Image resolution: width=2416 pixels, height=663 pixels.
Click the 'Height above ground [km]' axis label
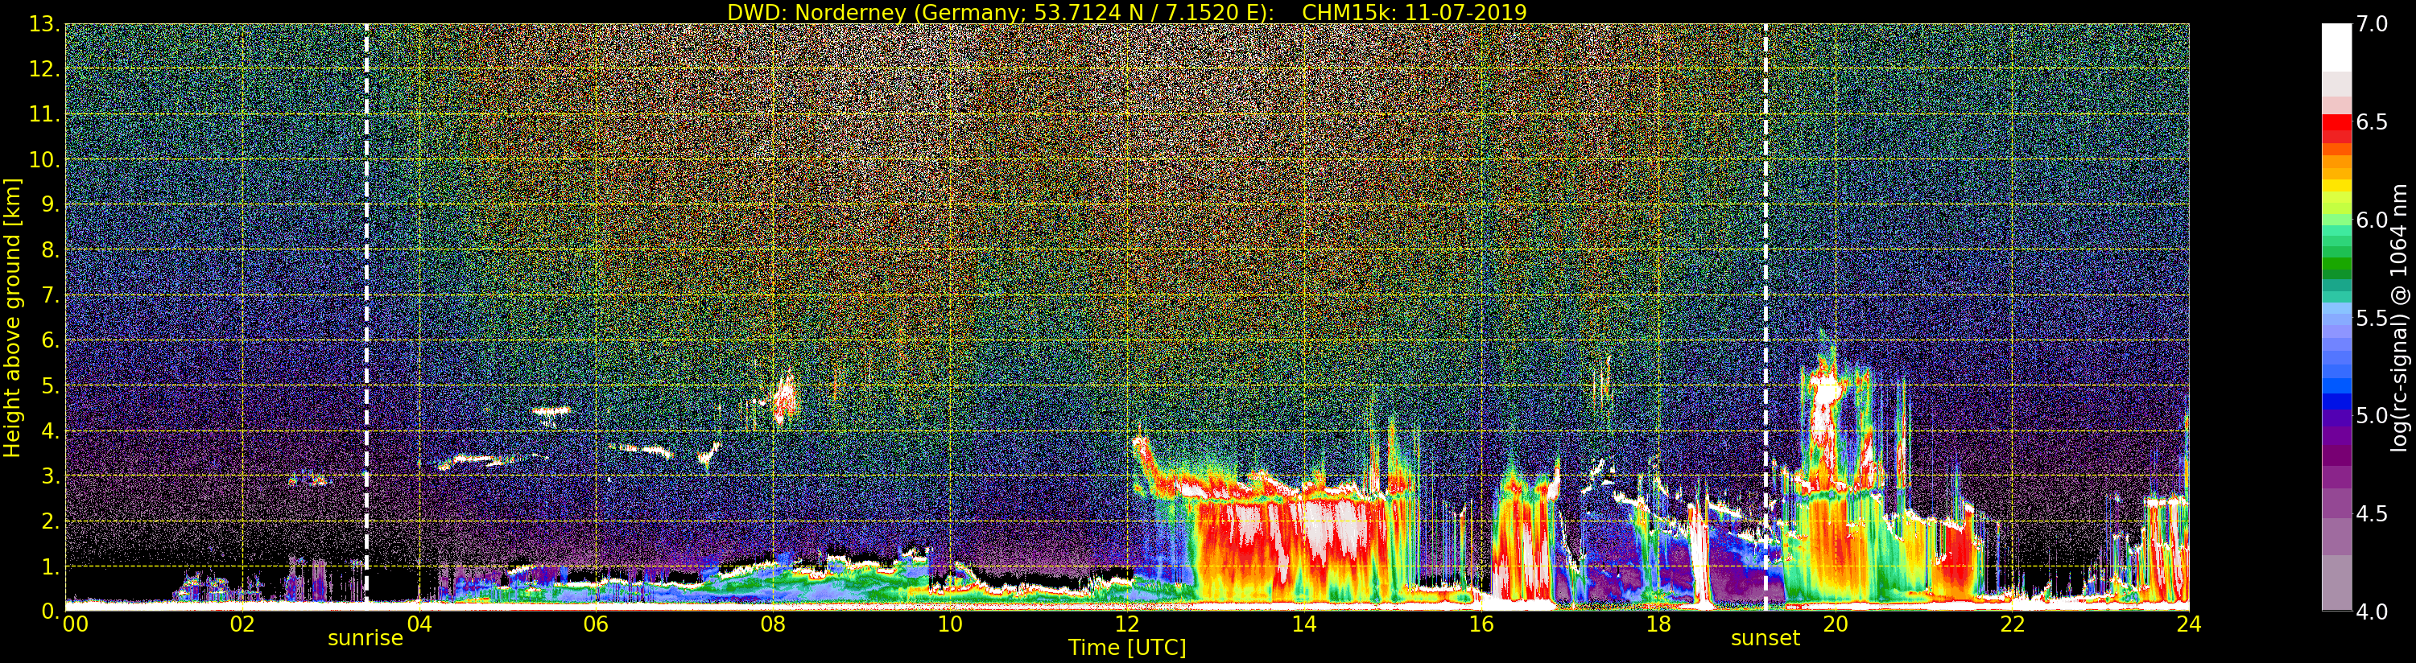point(12,318)
